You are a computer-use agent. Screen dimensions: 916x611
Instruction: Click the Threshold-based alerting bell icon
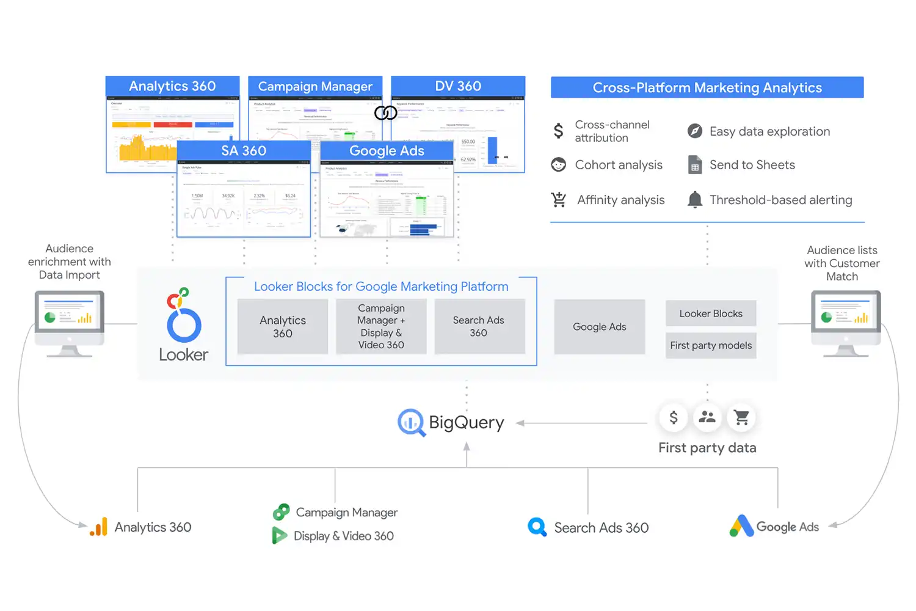(x=694, y=200)
